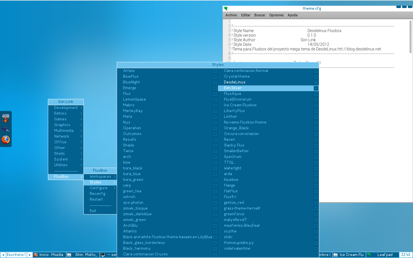
Task: Open the Archivo menu in Leafpad
Action: pos(231,15)
